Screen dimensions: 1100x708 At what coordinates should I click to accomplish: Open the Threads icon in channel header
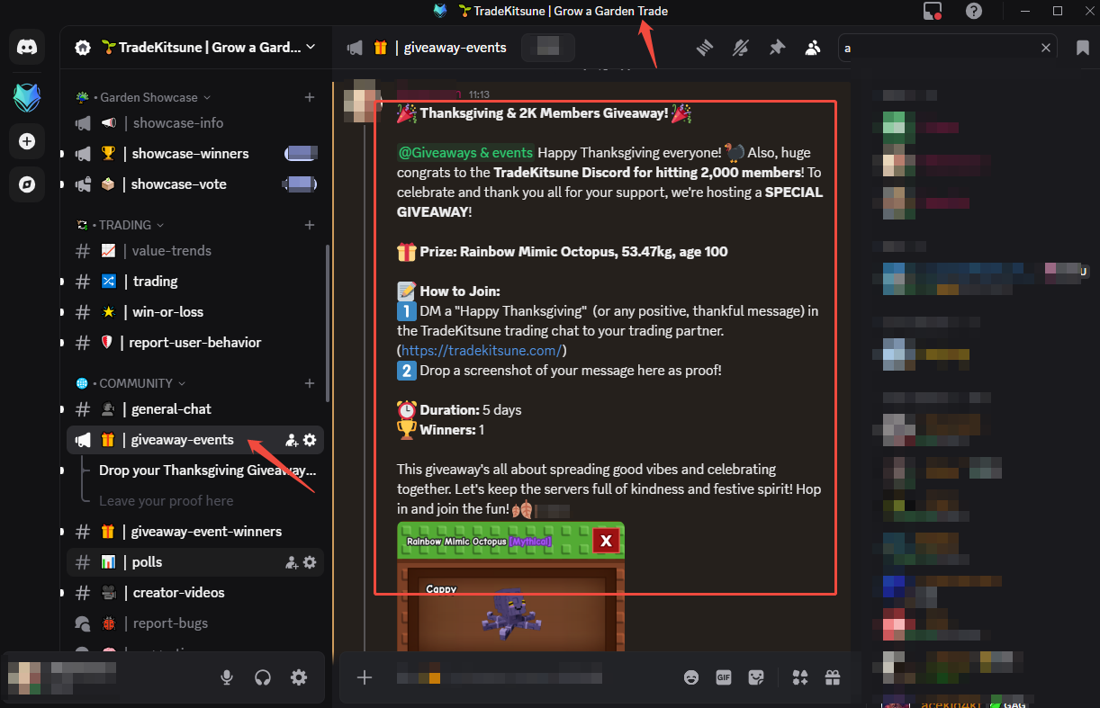[705, 48]
